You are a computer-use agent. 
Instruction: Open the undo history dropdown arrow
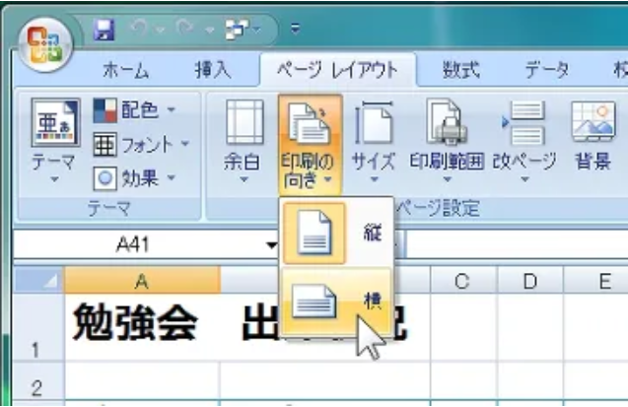click(x=160, y=30)
